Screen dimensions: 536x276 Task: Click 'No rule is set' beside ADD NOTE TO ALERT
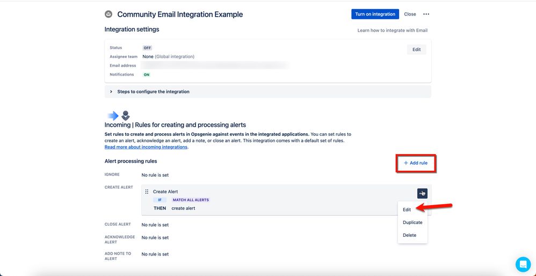point(155,254)
